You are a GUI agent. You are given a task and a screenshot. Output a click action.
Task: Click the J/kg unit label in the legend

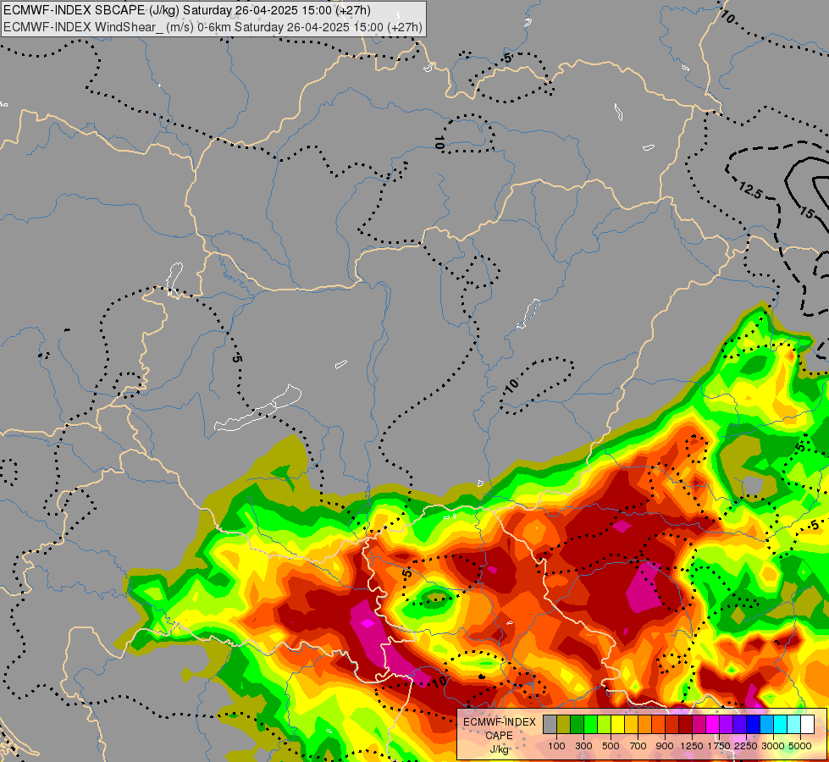[499, 749]
